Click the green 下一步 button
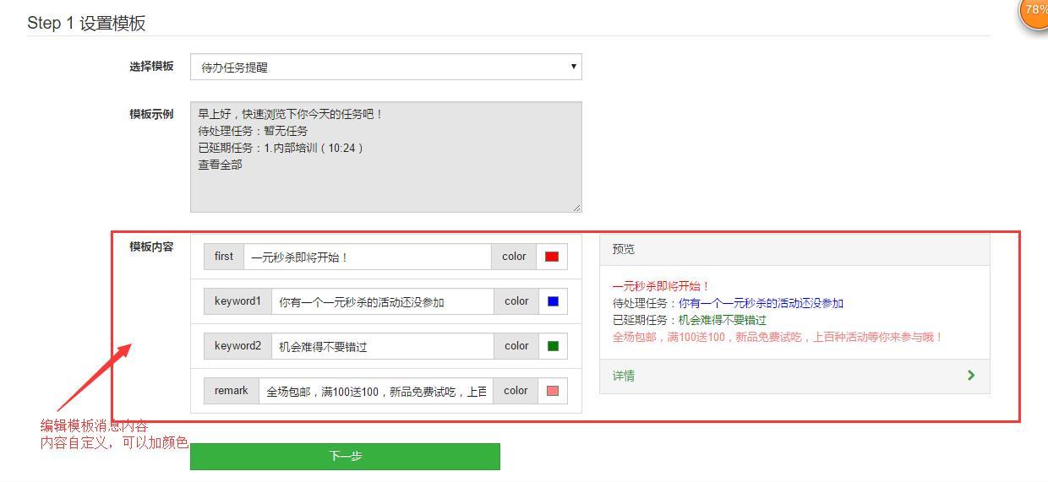This screenshot has width=1048, height=482. pos(345,457)
